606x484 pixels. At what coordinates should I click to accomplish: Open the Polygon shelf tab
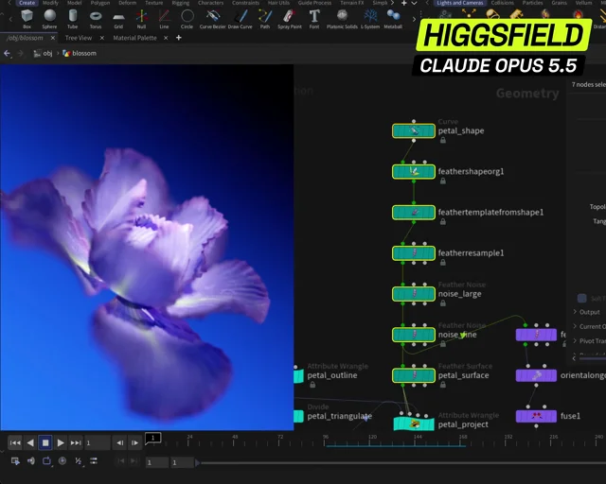pos(100,3)
